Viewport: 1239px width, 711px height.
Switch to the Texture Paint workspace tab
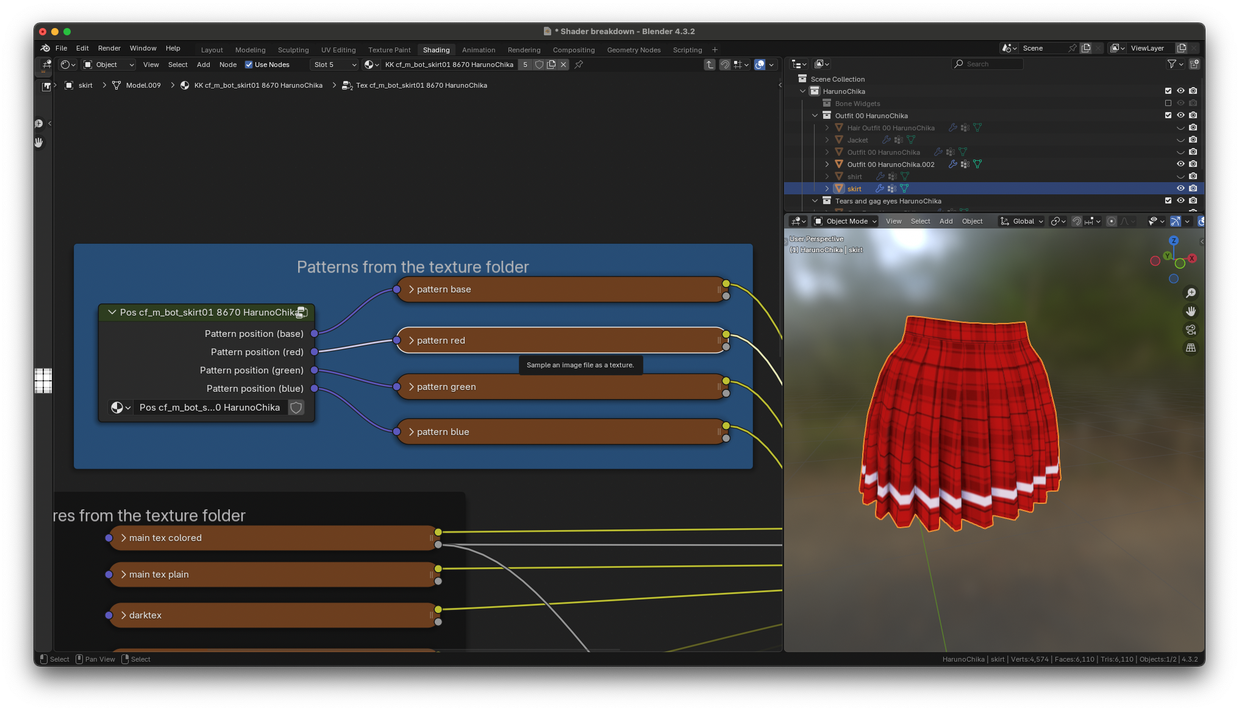tap(389, 50)
